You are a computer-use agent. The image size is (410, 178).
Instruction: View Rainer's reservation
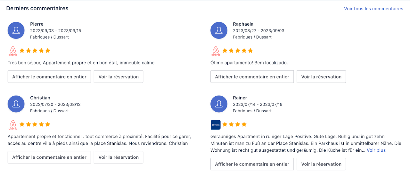pyautogui.click(x=321, y=164)
